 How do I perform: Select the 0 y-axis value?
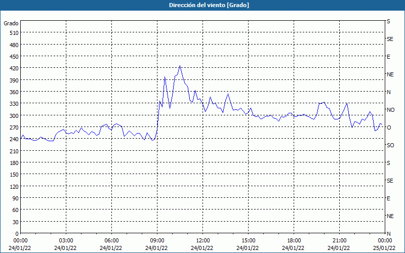(x=17, y=234)
